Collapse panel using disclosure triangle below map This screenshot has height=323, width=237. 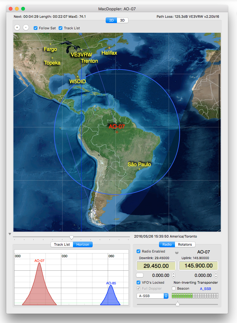tap(10, 234)
